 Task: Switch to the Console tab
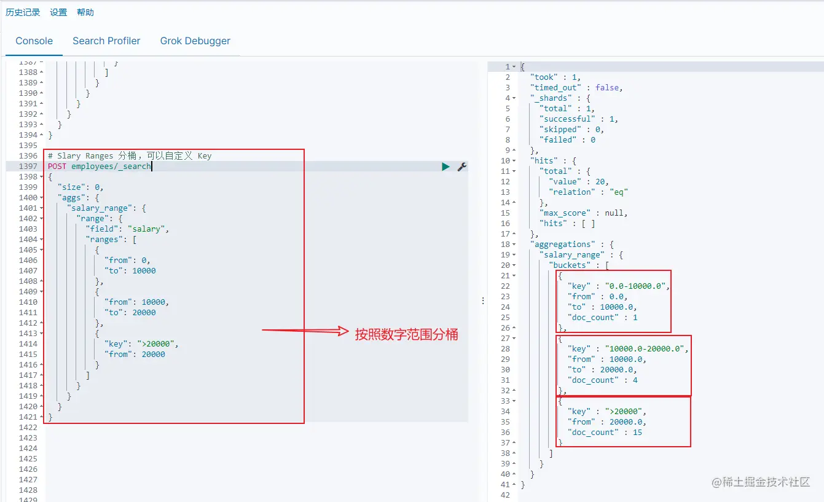pos(34,41)
